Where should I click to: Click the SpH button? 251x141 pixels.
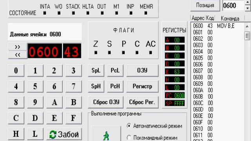coord(96,86)
